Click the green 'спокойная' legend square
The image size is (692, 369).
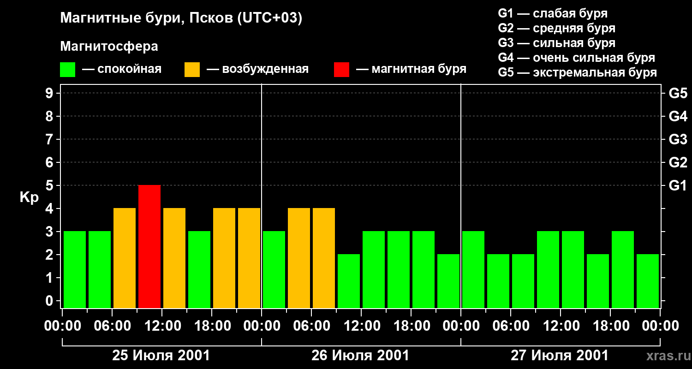pyautogui.click(x=67, y=70)
